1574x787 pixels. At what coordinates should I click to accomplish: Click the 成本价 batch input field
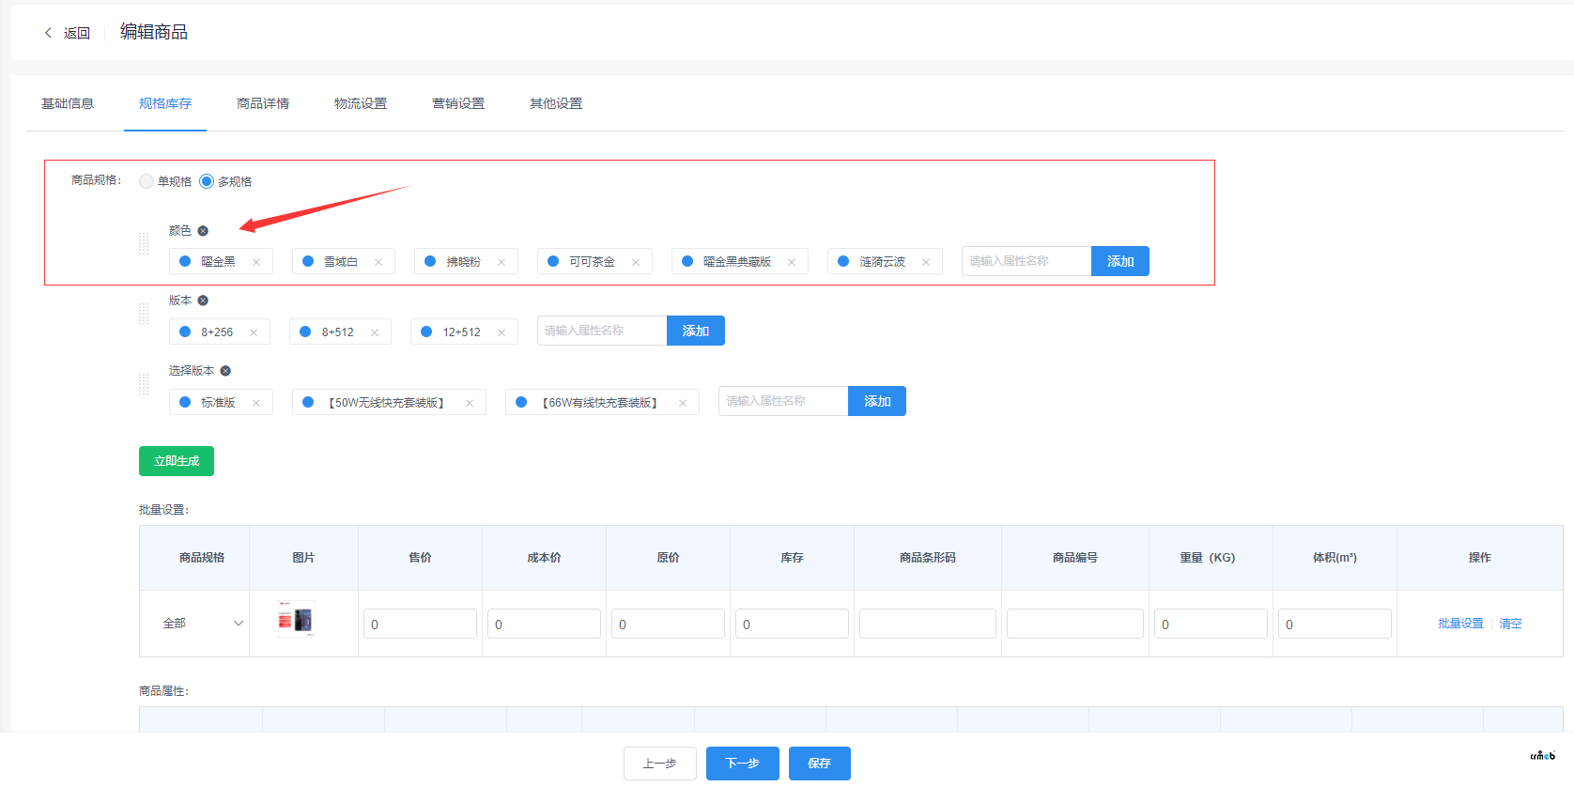coord(545,624)
